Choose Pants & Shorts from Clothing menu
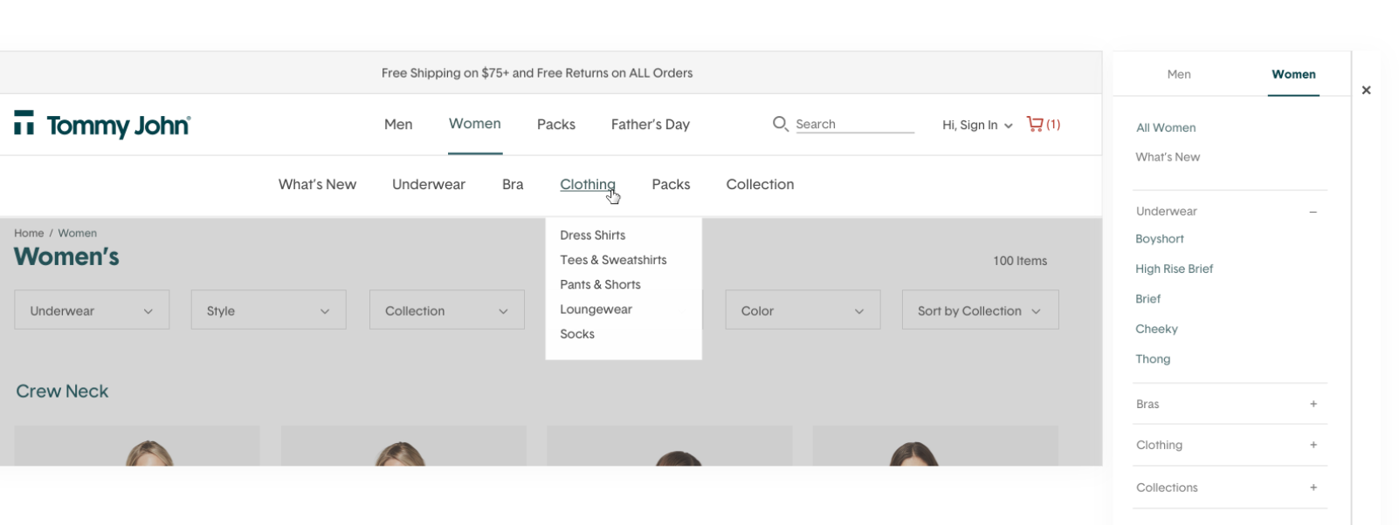 coord(600,284)
